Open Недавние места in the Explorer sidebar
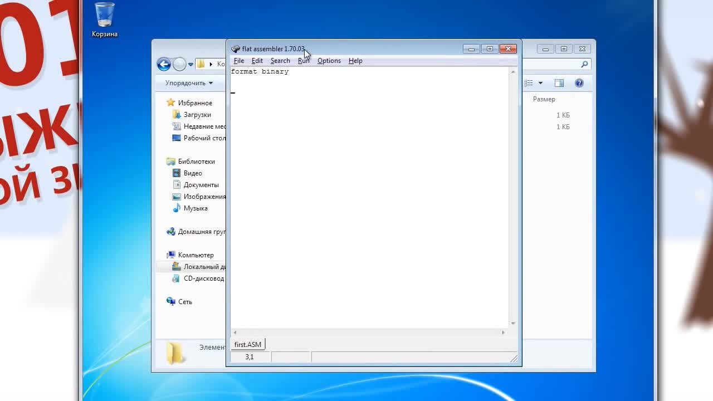 coord(204,126)
